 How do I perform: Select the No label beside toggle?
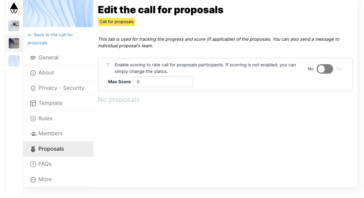[x=311, y=69]
